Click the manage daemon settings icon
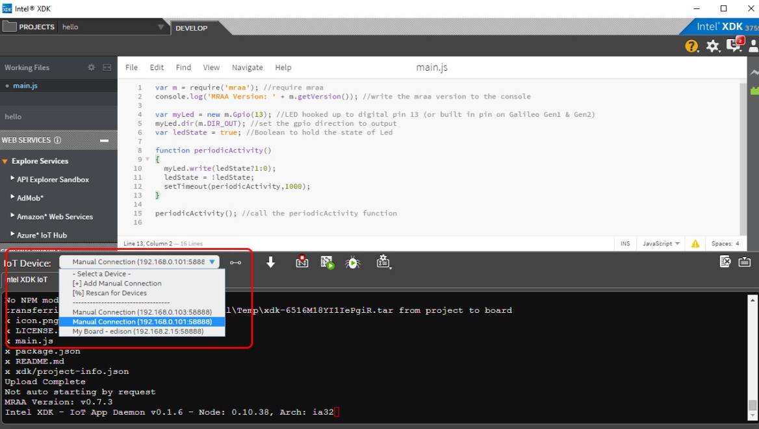This screenshot has height=429, width=759. (x=383, y=262)
